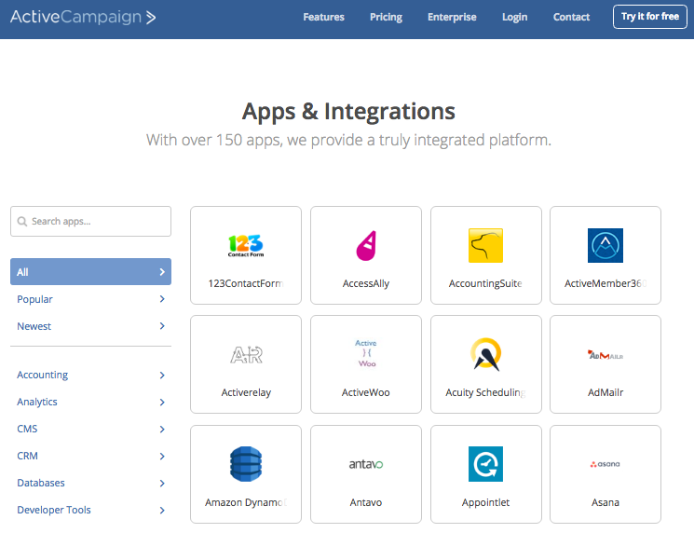Click the chevron beside All category
Viewport: 694px width, 533px height.
coord(162,272)
